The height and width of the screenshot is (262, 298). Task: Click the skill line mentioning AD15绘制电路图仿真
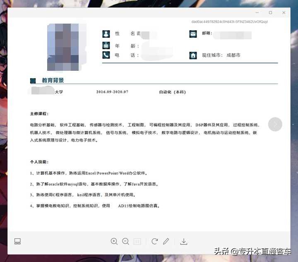[95, 206]
